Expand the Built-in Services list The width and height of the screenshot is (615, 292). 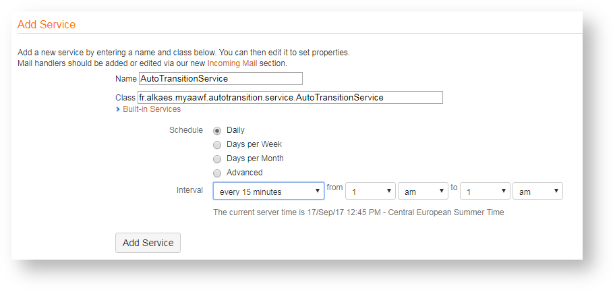[x=151, y=109]
